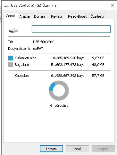Viewport: 117px width, 155px height.
Task: Click the exFAT file system value
Action: (38, 49)
